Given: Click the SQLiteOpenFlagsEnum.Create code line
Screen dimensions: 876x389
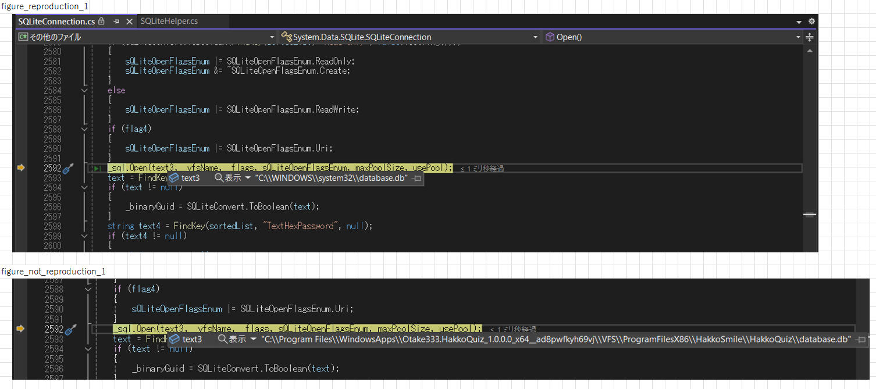Looking at the screenshot, I should 237,71.
